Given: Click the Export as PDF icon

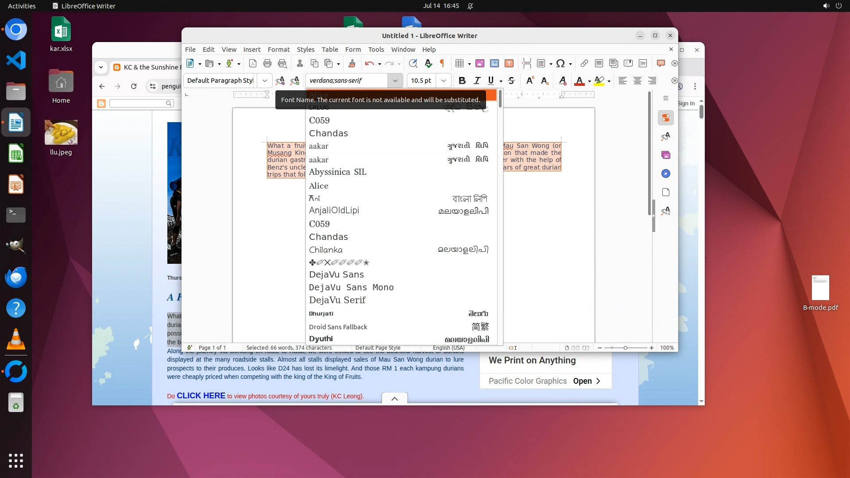Looking at the screenshot, I should [253, 63].
